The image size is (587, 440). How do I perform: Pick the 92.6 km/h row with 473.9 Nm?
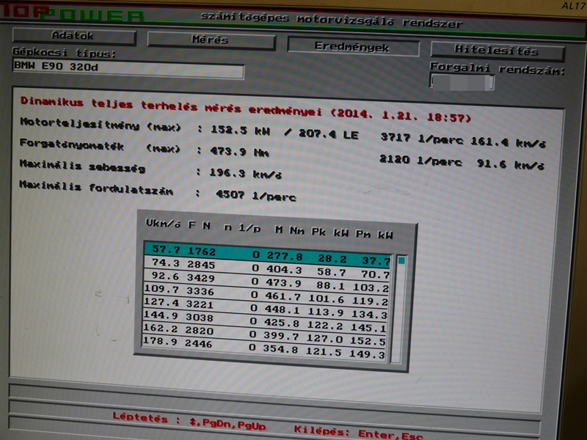click(x=266, y=278)
